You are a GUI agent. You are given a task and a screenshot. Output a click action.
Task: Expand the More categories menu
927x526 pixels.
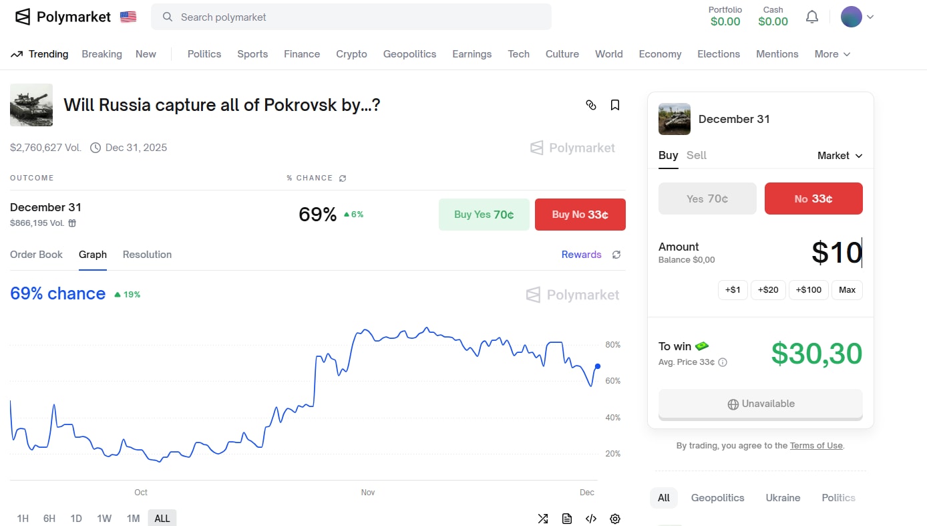pos(832,54)
